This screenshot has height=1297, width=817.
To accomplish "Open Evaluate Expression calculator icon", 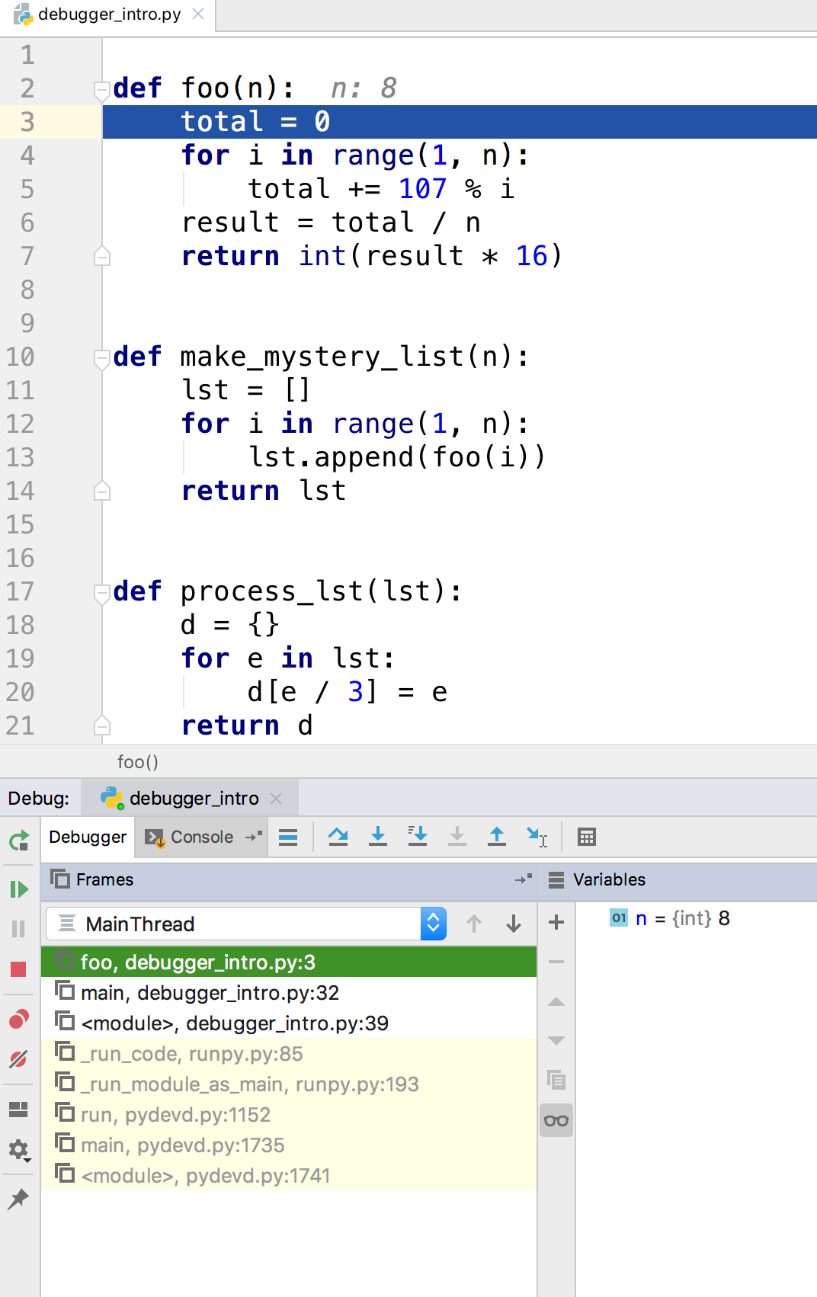I will (587, 837).
